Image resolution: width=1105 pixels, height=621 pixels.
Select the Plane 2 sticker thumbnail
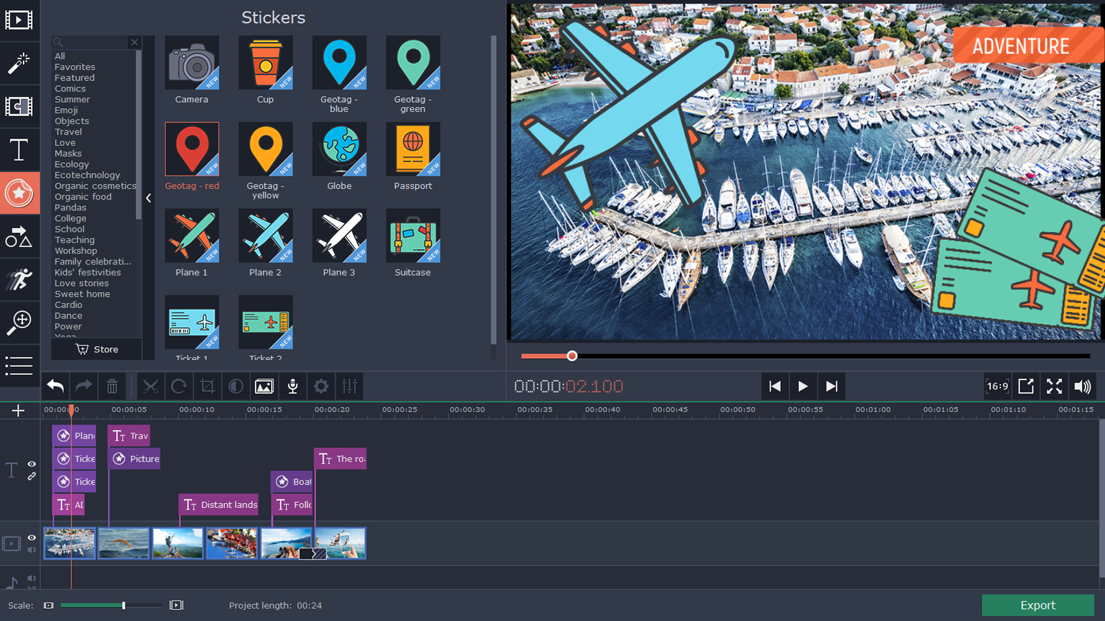click(265, 236)
